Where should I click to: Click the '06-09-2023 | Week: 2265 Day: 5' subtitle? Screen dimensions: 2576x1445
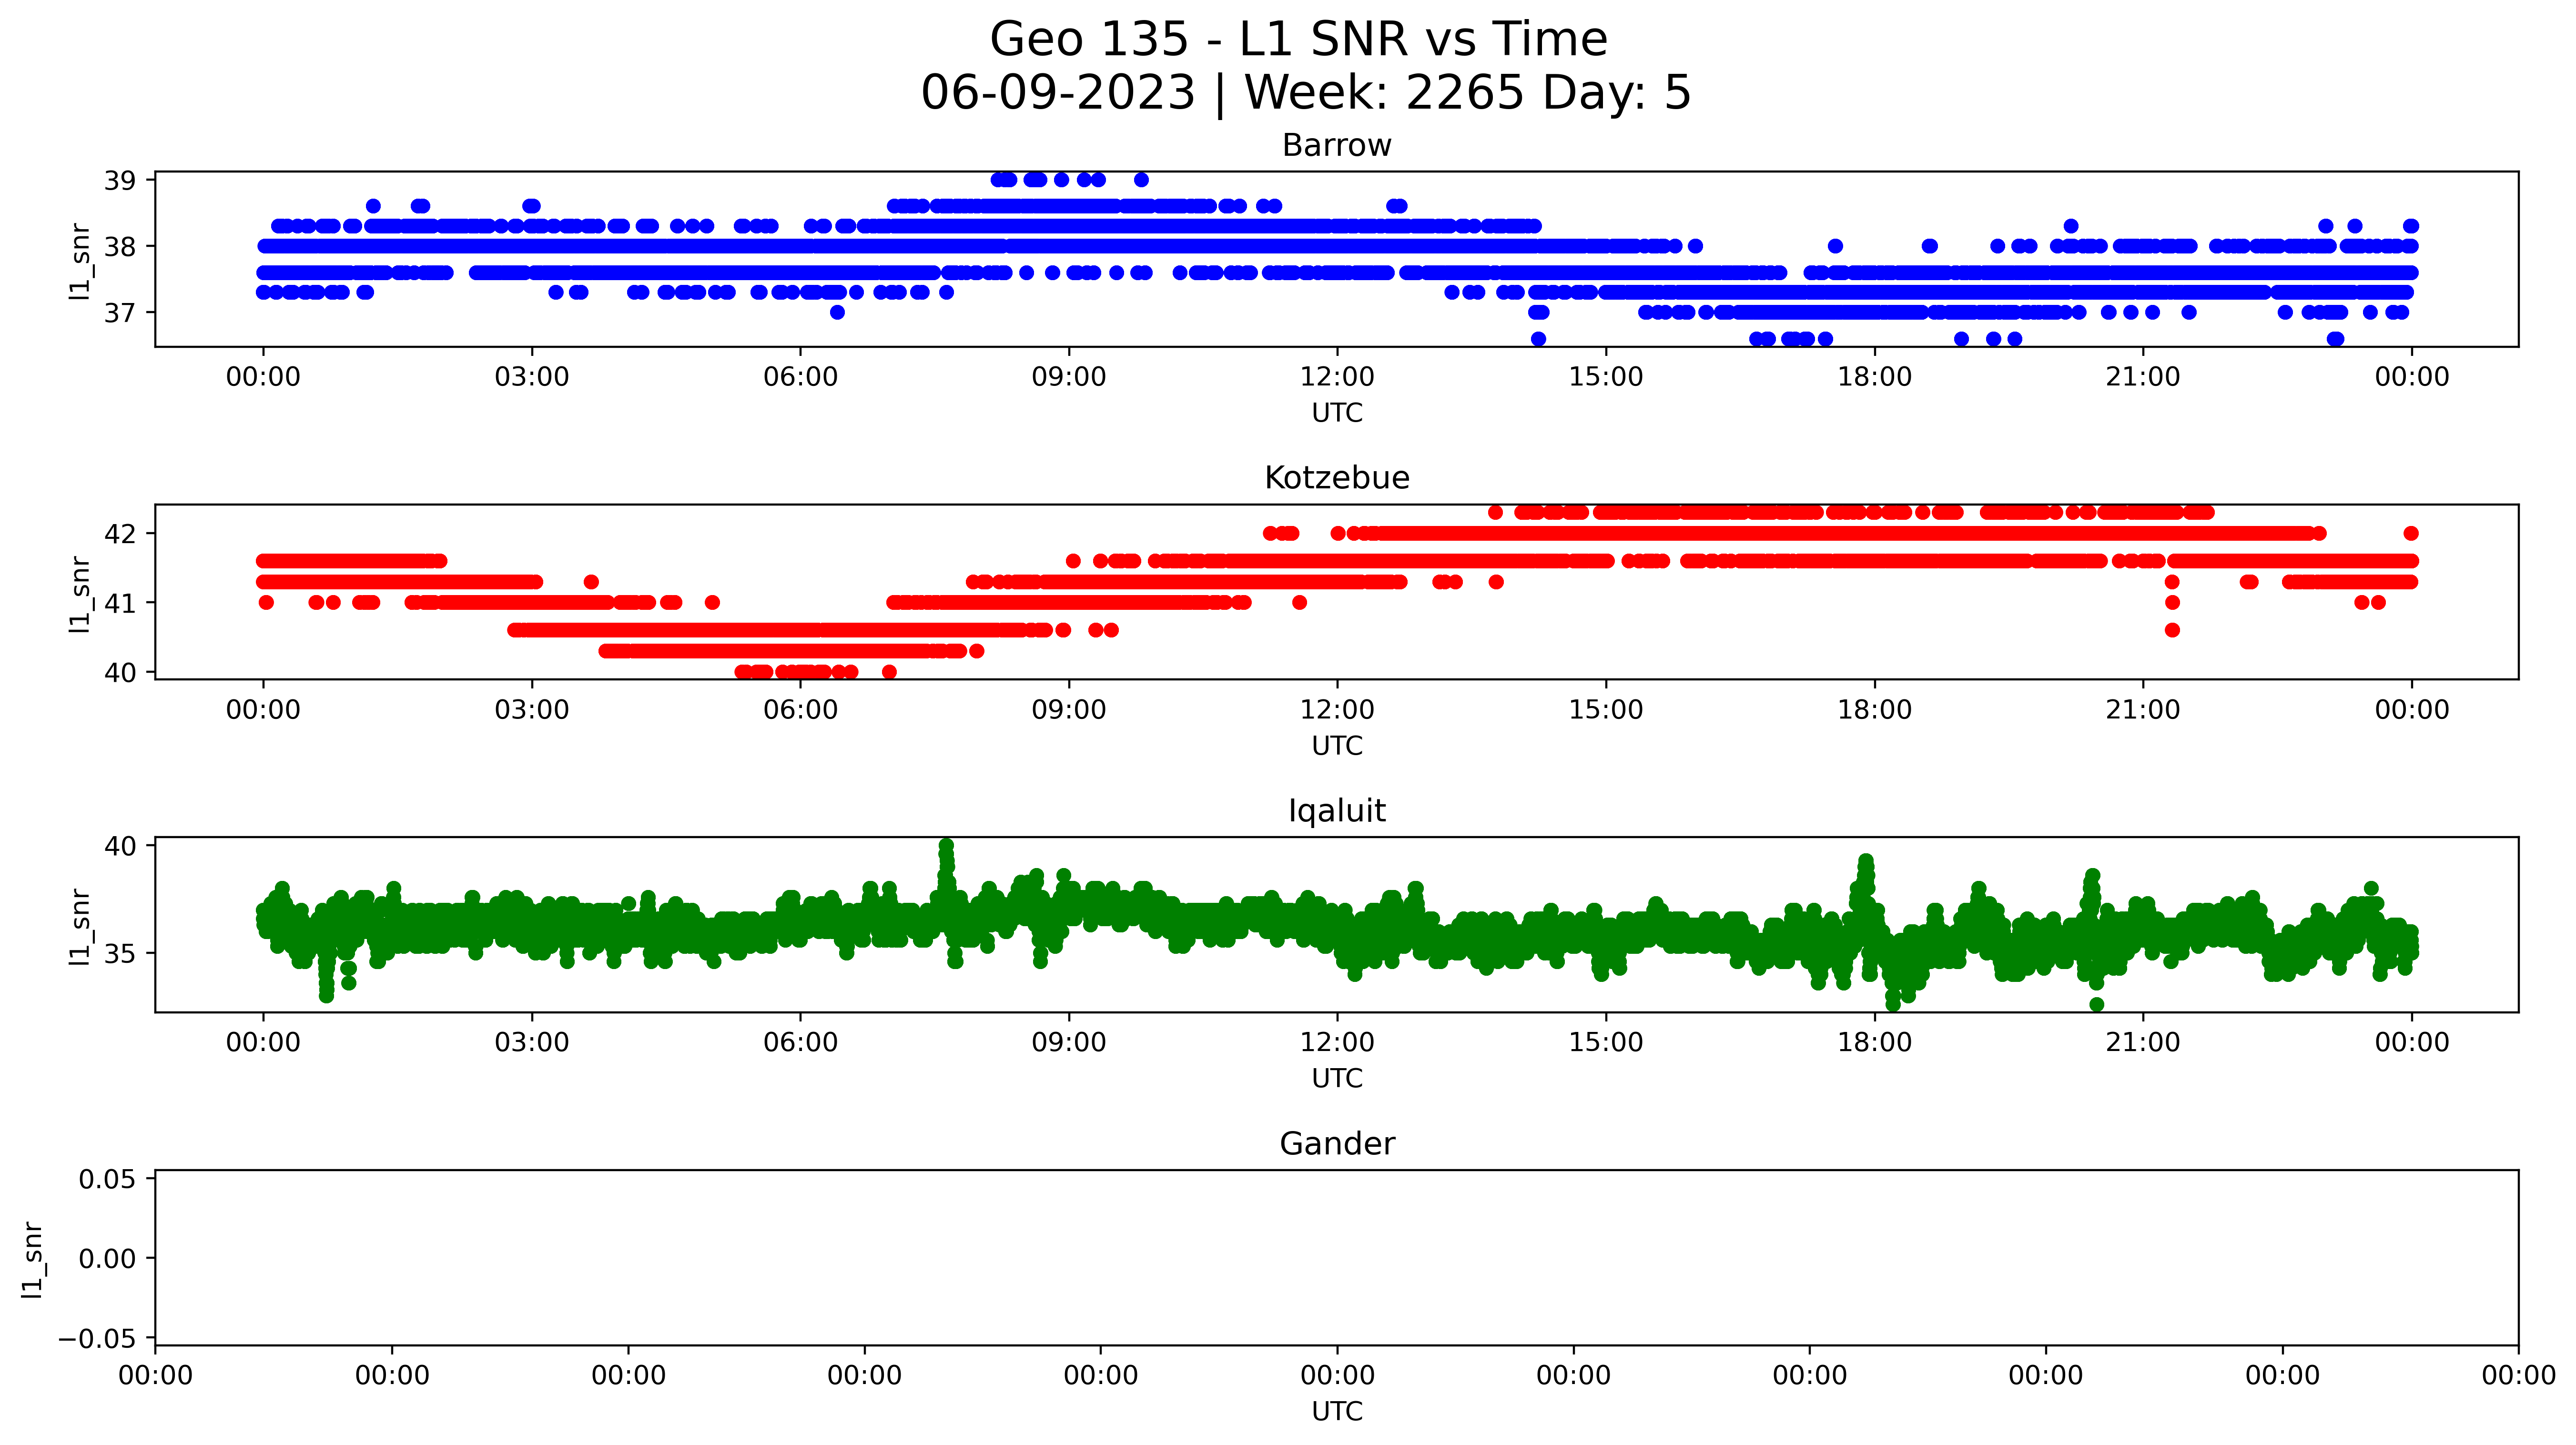[x=1306, y=92]
